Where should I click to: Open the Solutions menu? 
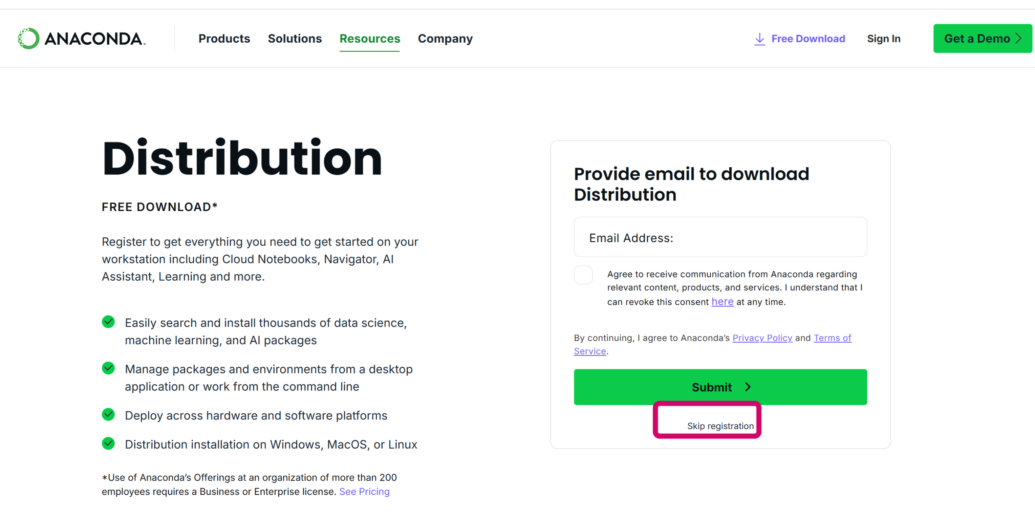(295, 39)
